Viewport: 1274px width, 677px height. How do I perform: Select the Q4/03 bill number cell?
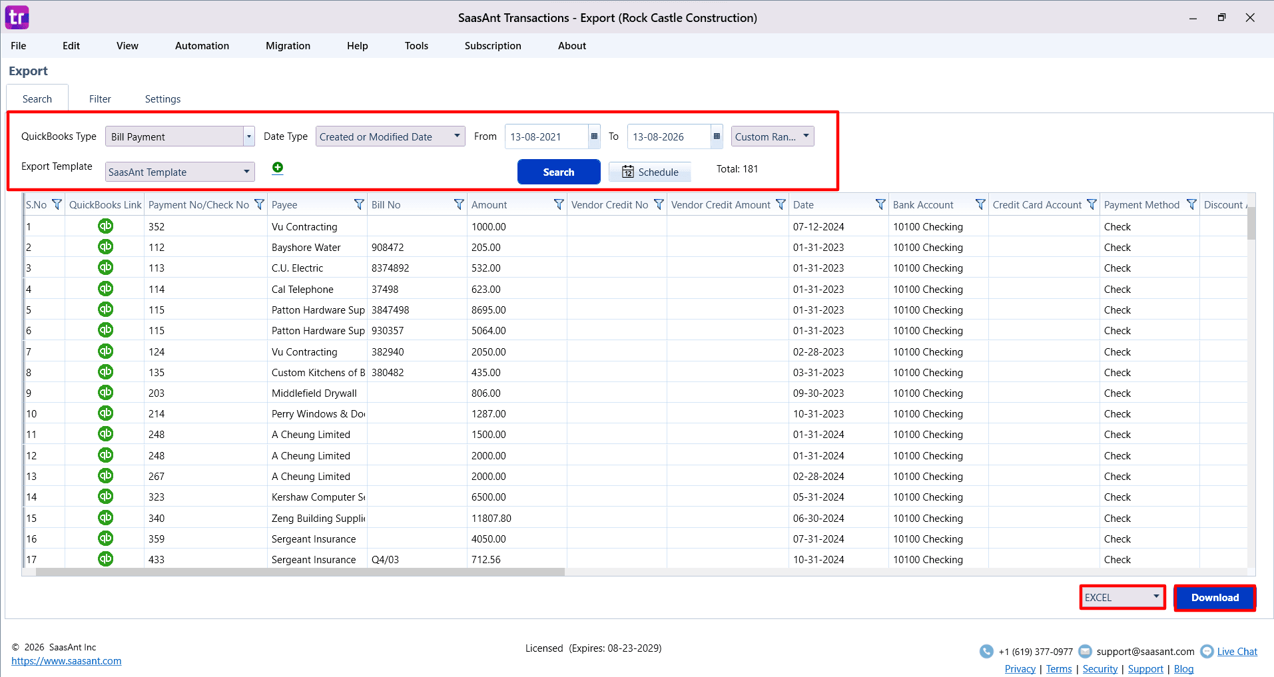click(x=417, y=559)
